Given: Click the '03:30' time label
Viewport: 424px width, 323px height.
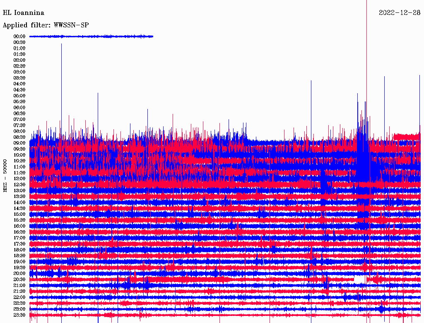Looking at the screenshot, I should coord(19,78).
